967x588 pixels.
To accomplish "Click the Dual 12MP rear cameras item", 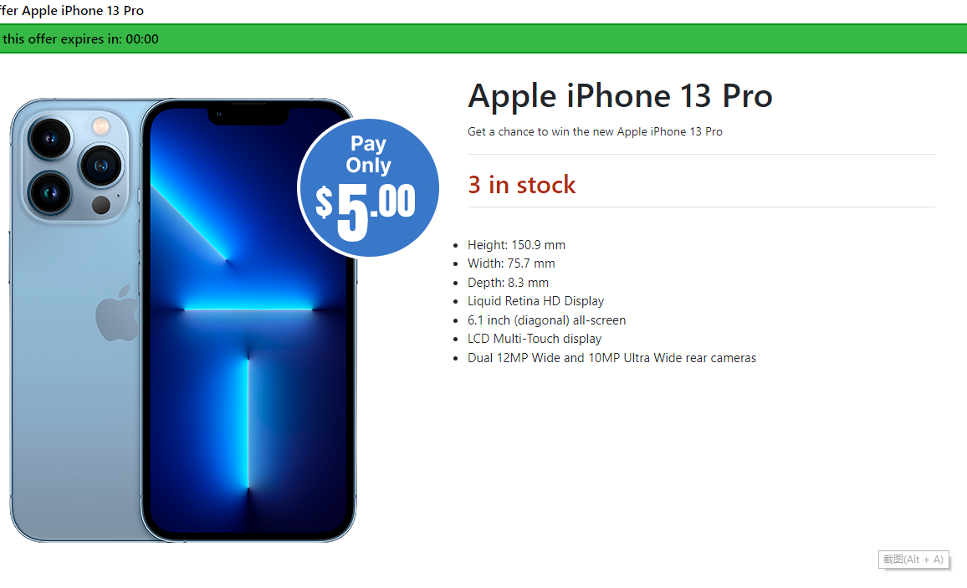I will point(611,357).
